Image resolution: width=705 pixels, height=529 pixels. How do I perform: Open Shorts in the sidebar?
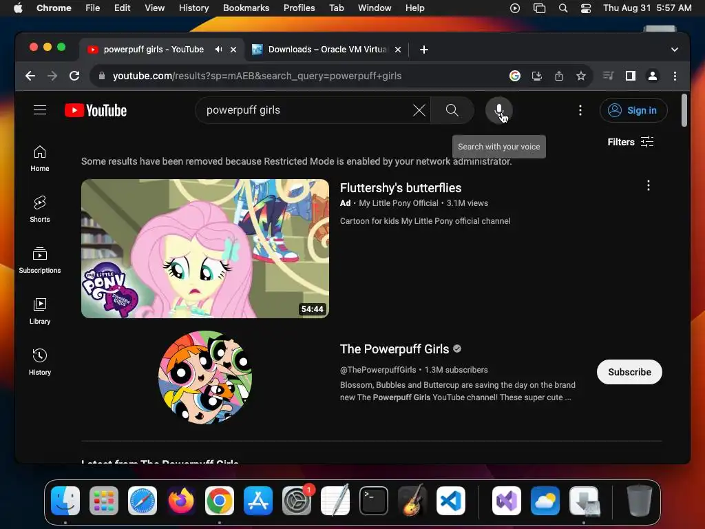[39, 209]
